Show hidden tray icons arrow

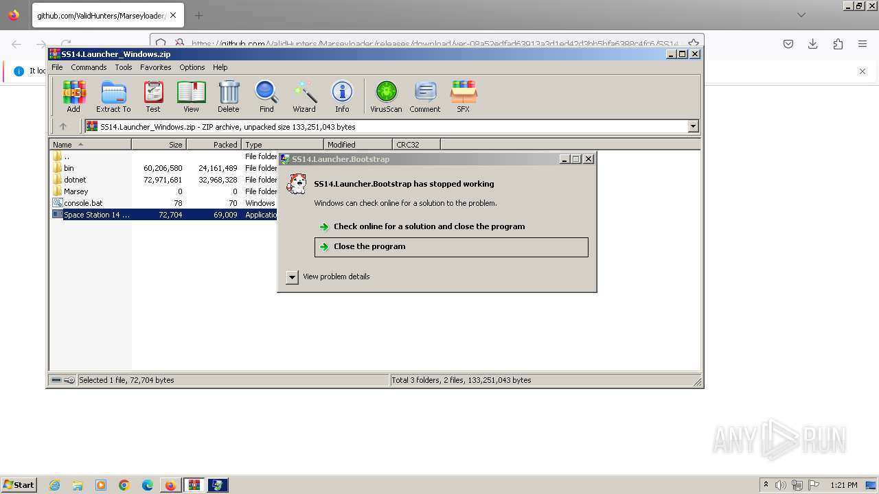click(x=766, y=485)
